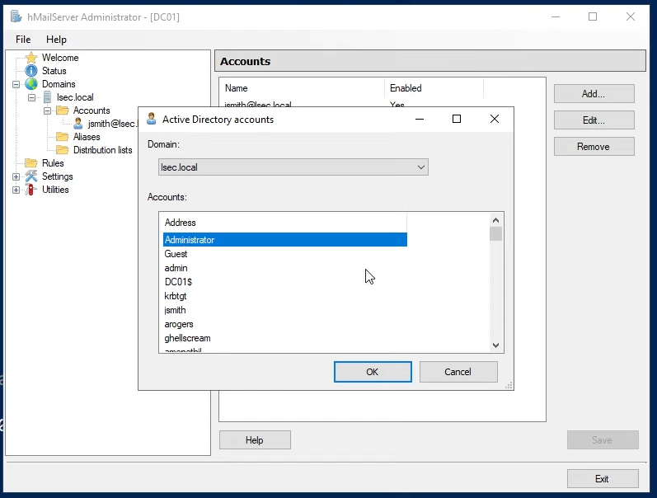The width and height of the screenshot is (657, 498).
Task: Collapse the Accounts tree node
Action: [47, 110]
